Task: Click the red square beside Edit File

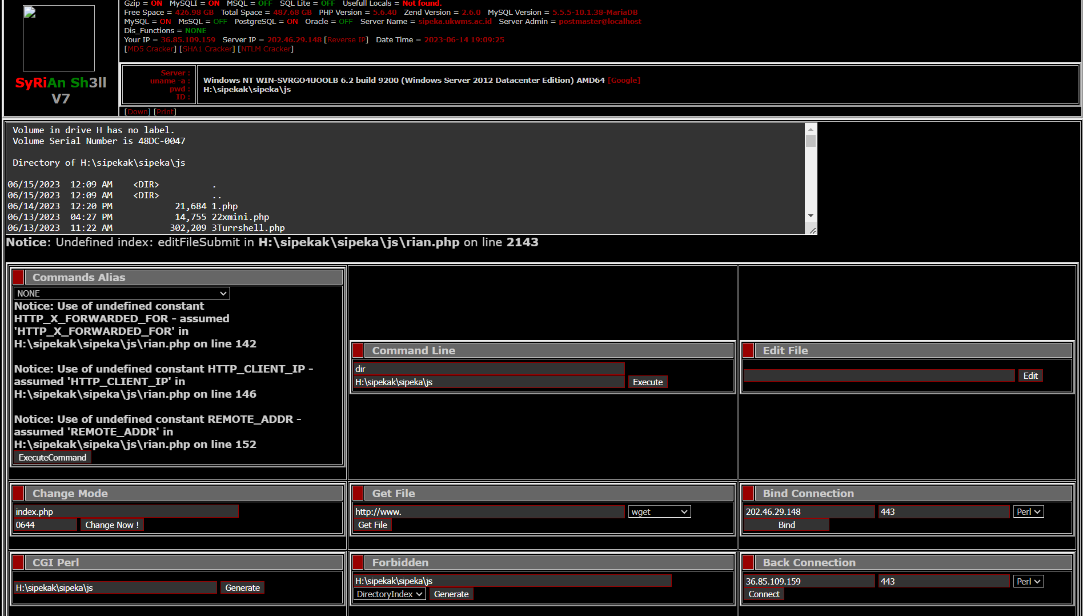Action: (749, 351)
